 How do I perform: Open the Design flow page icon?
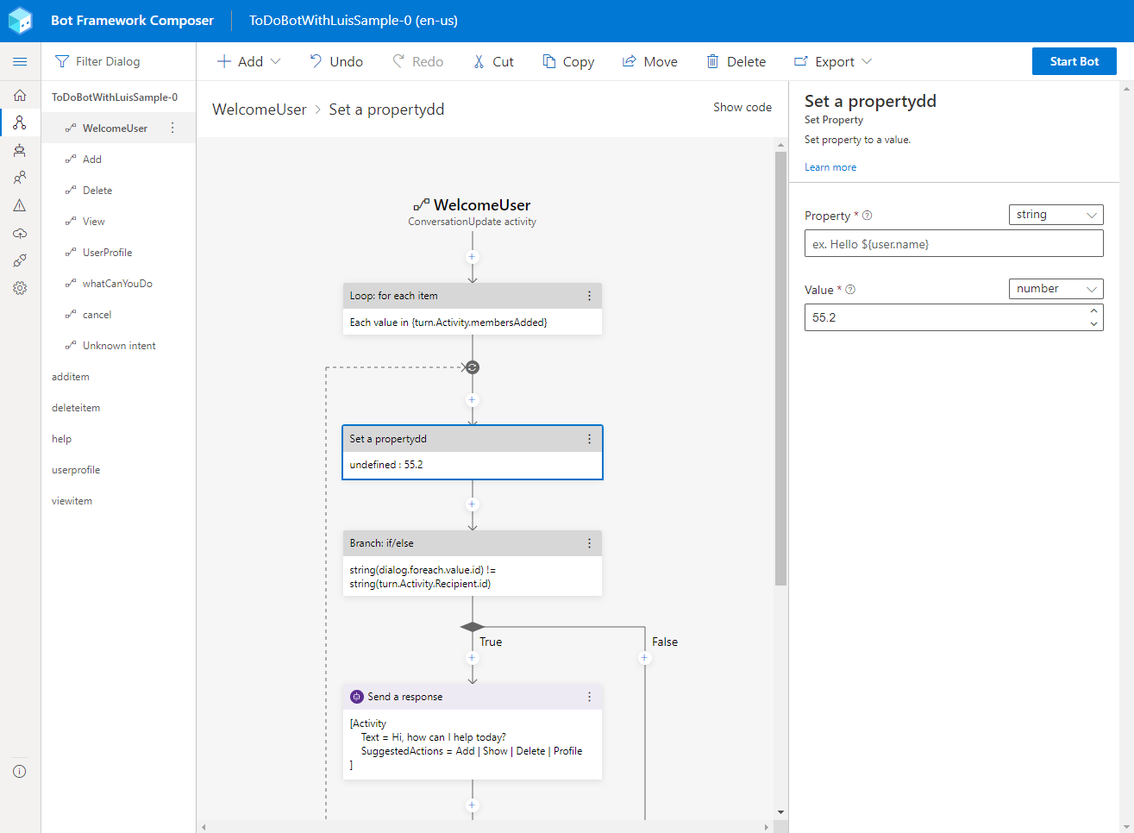[20, 122]
